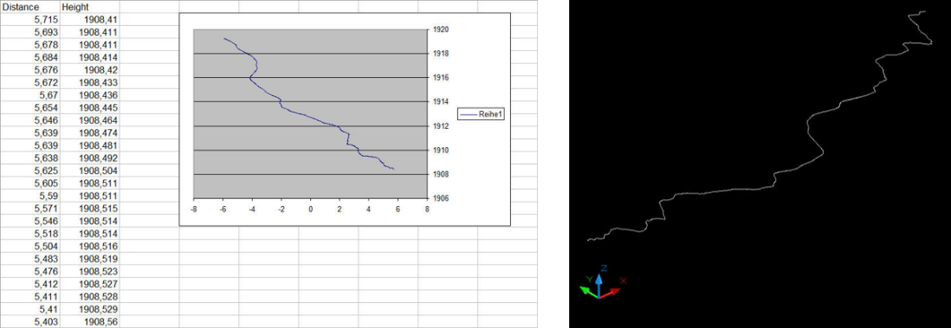Select the cell containing 5,504

click(30, 246)
